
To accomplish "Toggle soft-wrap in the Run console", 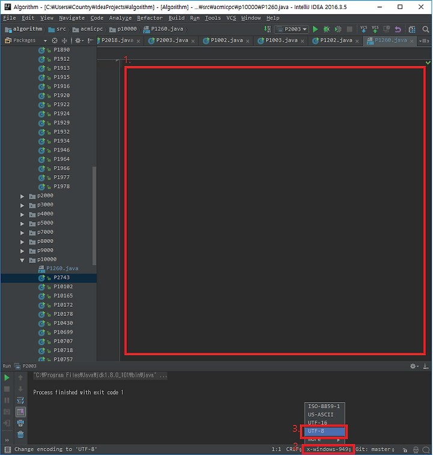I will tap(20, 400).
